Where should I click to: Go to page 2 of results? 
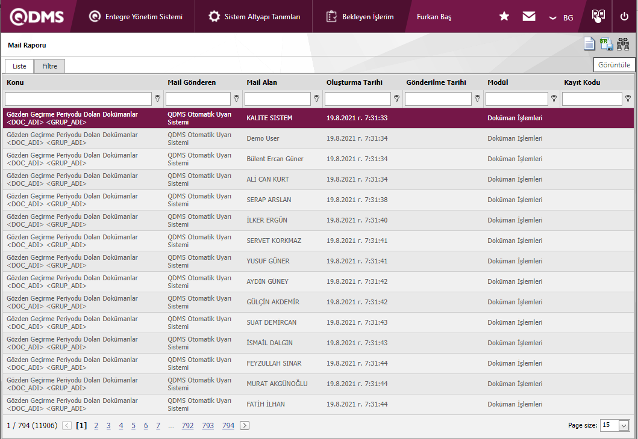(x=96, y=426)
